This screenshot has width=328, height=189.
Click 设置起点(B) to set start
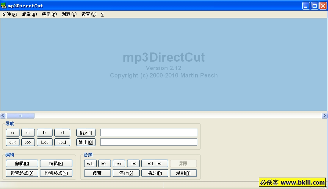point(22,173)
